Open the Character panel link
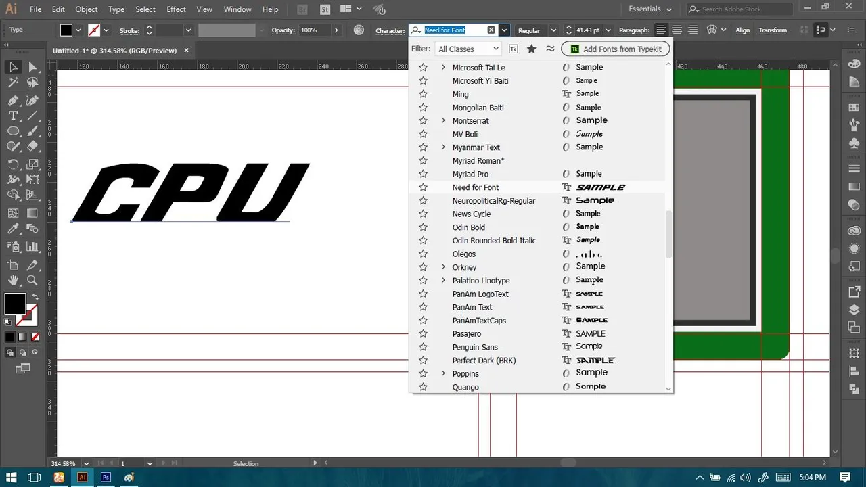Screen dimensions: 866x487 pyautogui.click(x=390, y=30)
